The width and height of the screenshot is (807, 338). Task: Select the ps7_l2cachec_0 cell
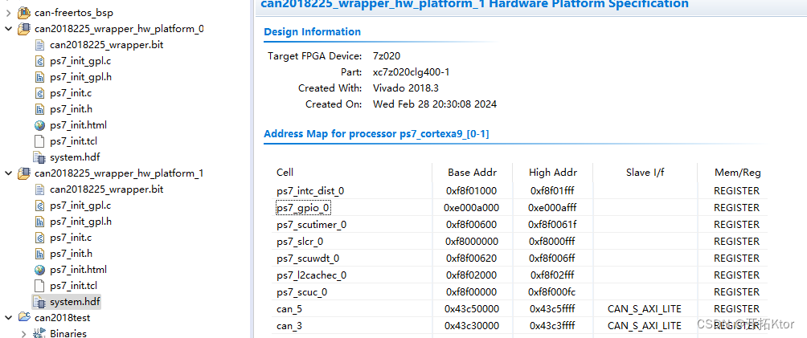(311, 275)
